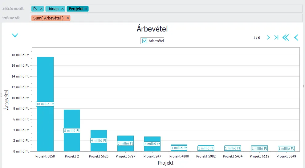305x168 pixels.
Task: Go to the next chart page
Action: coord(268,38)
